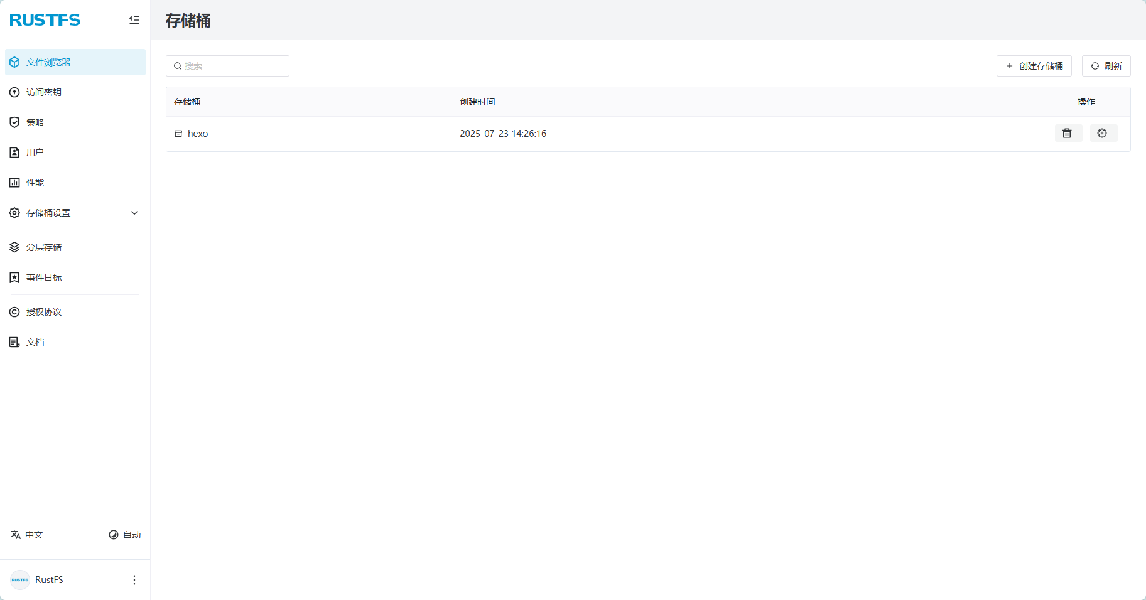Expand the 存储桶设置 submenu chevron
1146x600 pixels.
pyautogui.click(x=134, y=213)
